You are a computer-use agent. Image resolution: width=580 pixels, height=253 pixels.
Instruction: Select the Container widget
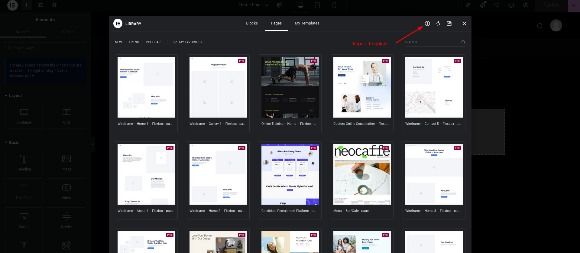tap(24, 116)
